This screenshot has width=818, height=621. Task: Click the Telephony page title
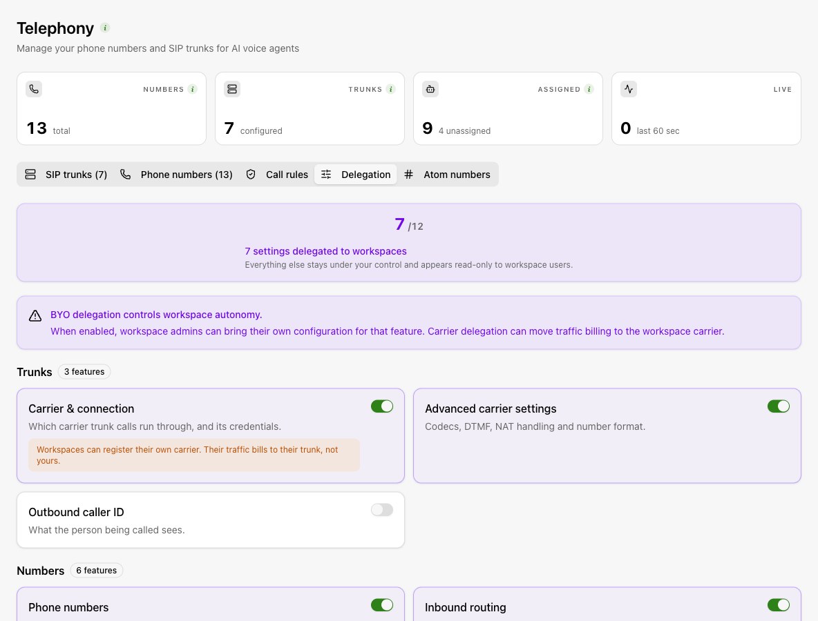(55, 28)
